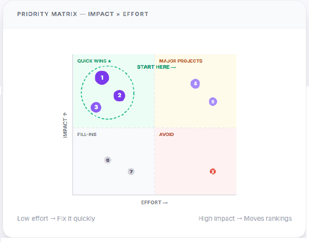This screenshot has width=309, height=242.
Task: Click 'Low effort → Fix it quickly' caption
Action: pos(56,218)
